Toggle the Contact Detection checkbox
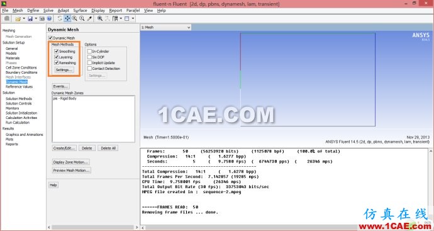Viewport: 434px width, 231px height. 89,69
